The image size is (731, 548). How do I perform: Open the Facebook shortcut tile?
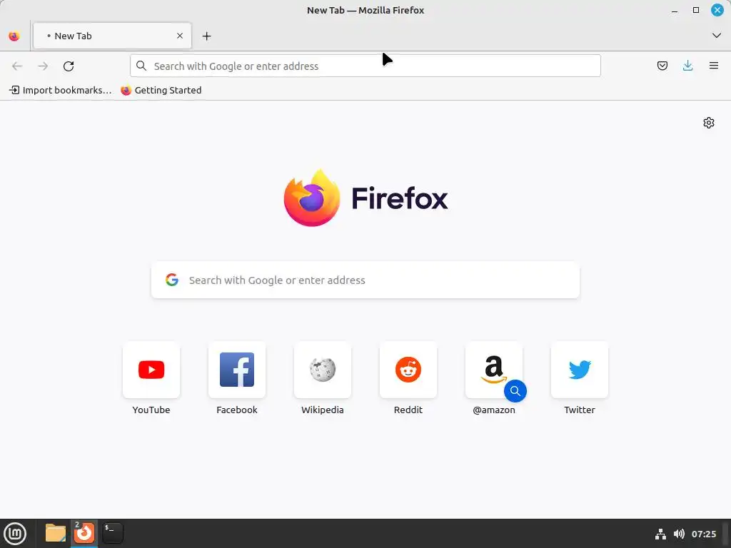pos(237,370)
